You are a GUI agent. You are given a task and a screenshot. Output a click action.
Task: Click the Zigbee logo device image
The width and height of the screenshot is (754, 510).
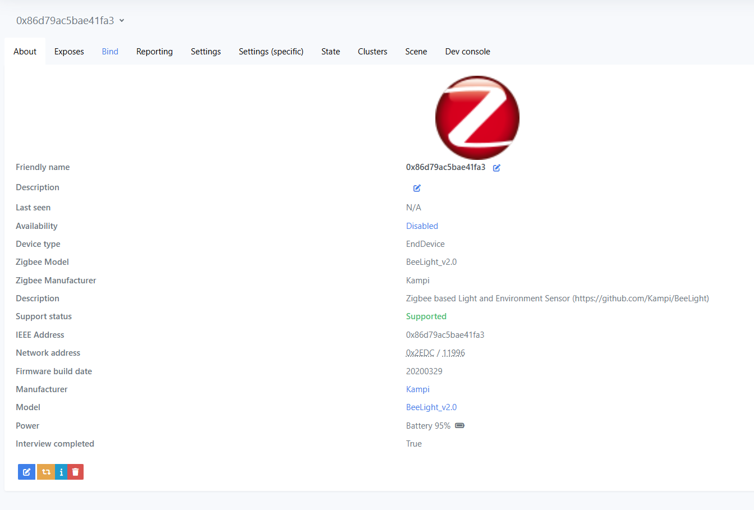pyautogui.click(x=477, y=118)
